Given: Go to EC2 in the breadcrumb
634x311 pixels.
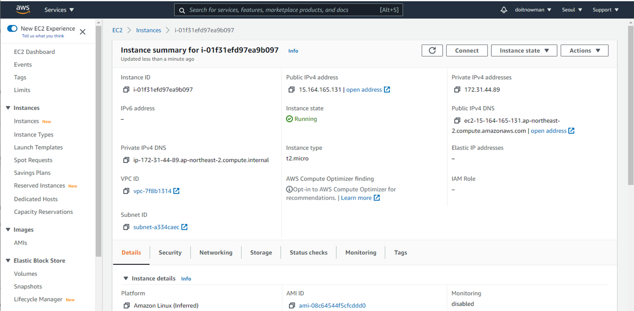Looking at the screenshot, I should (117, 30).
